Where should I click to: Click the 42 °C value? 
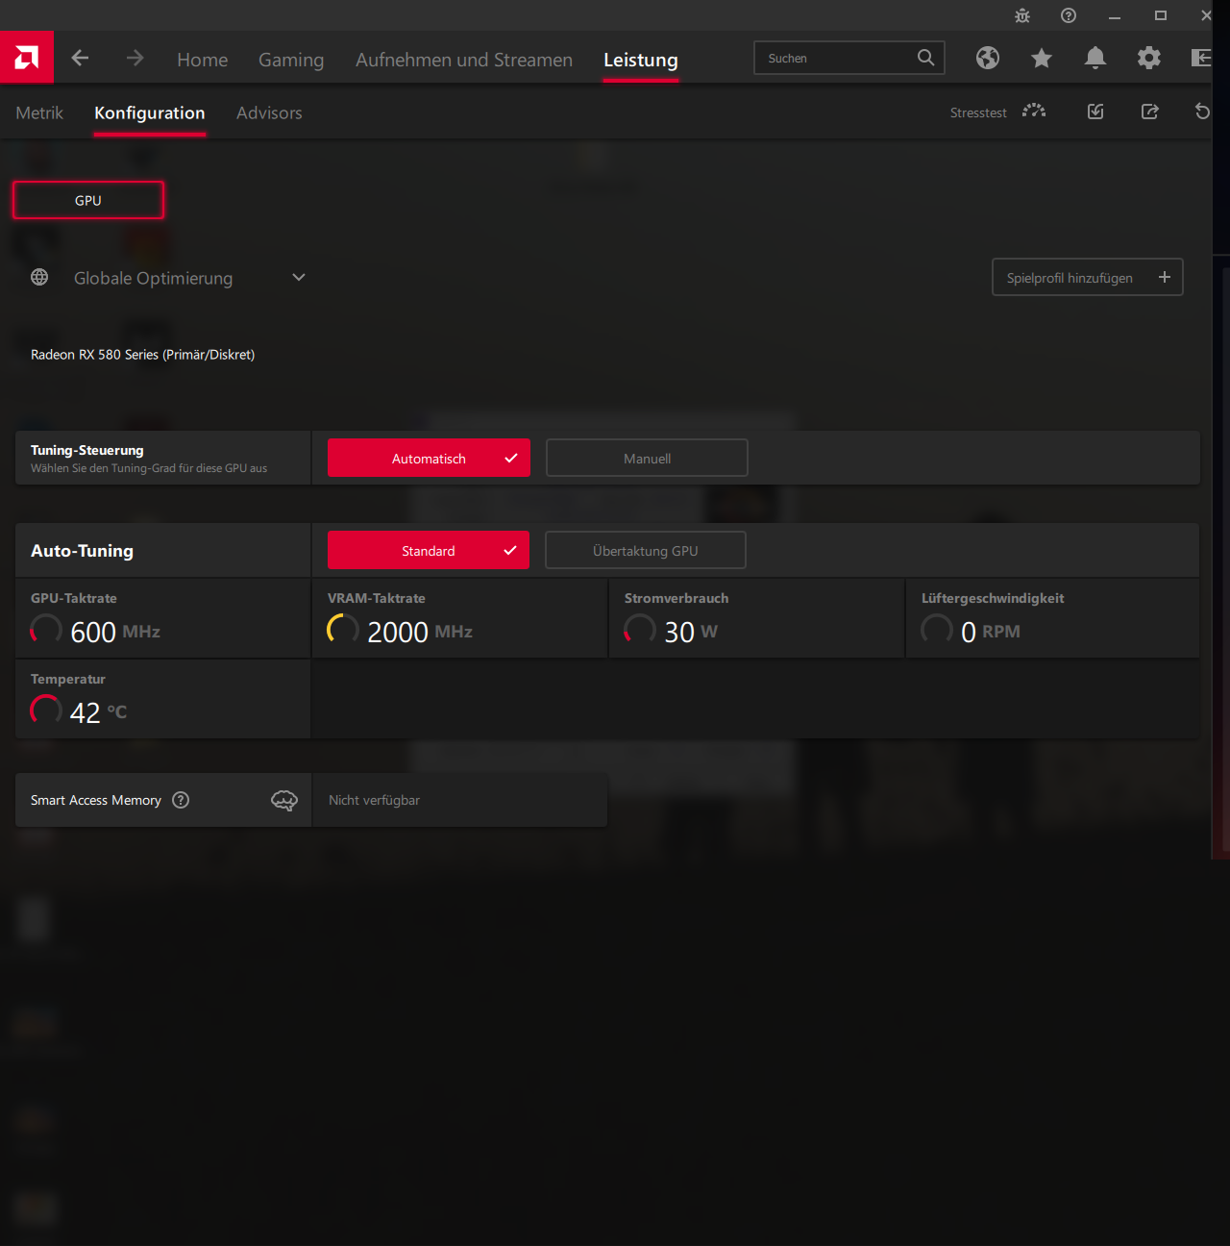tap(98, 712)
